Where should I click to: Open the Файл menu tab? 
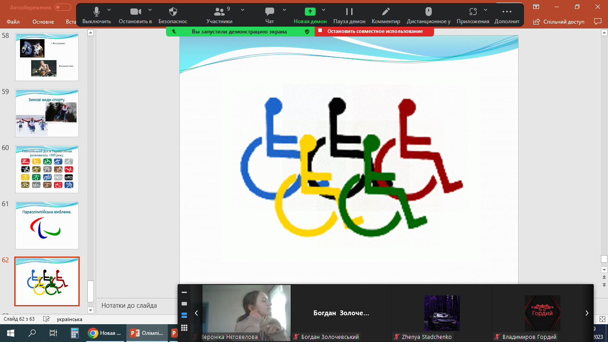pos(13,21)
